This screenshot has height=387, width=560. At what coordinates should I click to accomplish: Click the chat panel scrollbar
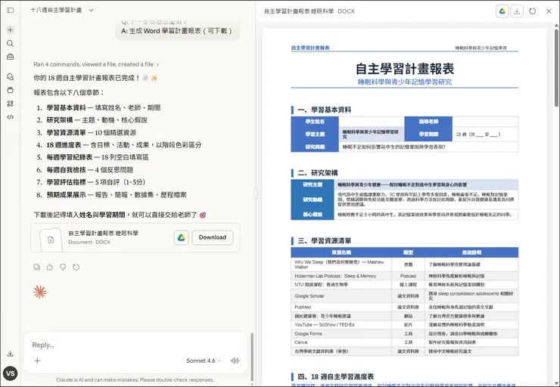(253, 357)
